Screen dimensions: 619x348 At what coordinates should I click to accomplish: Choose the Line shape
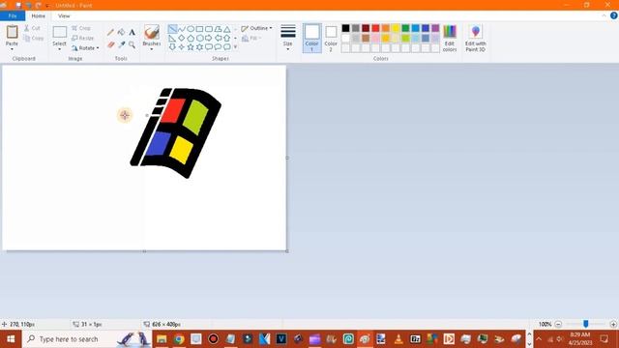pos(172,29)
